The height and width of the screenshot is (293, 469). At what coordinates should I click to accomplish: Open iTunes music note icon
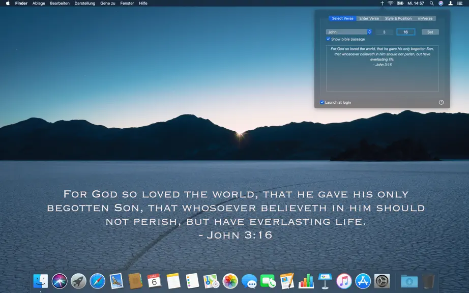pyautogui.click(x=344, y=281)
